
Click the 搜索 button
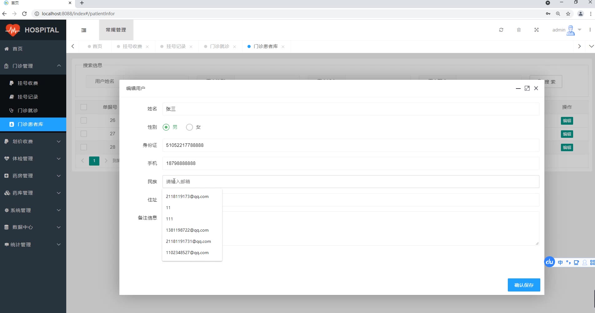click(x=546, y=82)
